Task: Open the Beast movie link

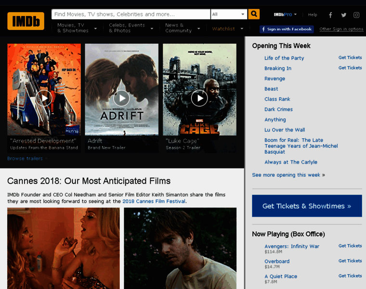Action: [x=271, y=89]
